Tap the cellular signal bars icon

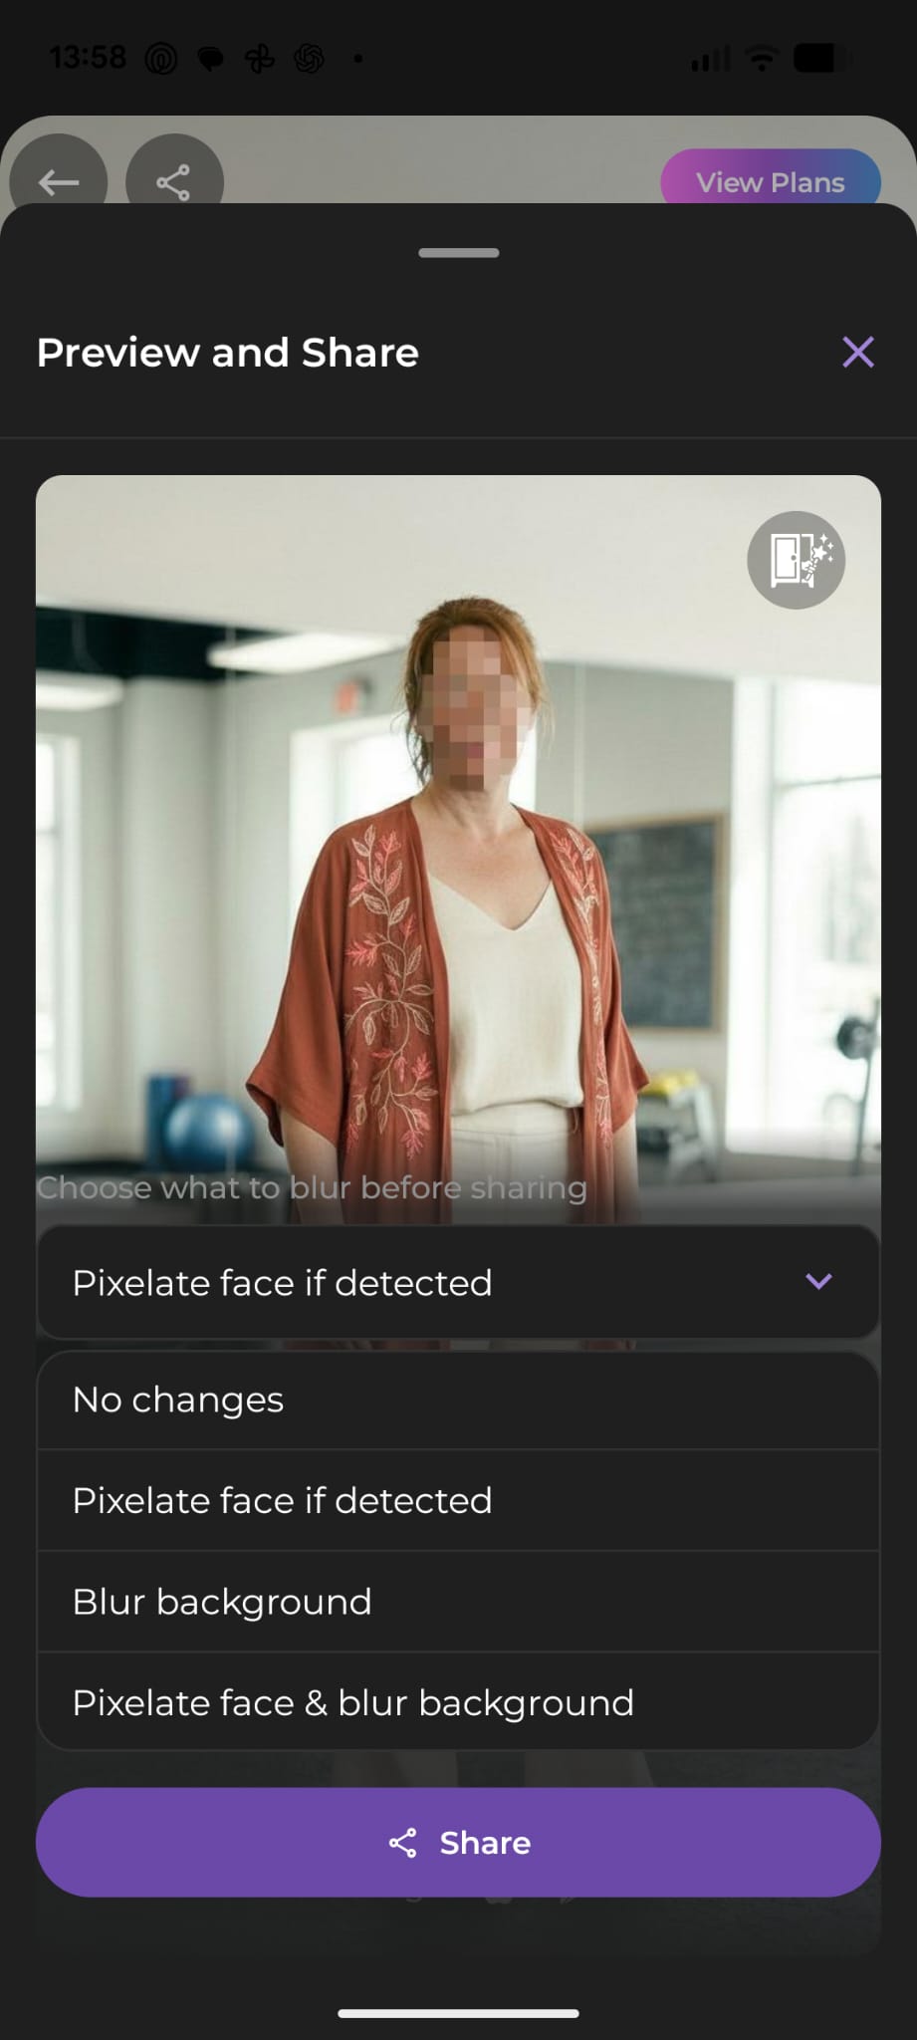coord(710,59)
